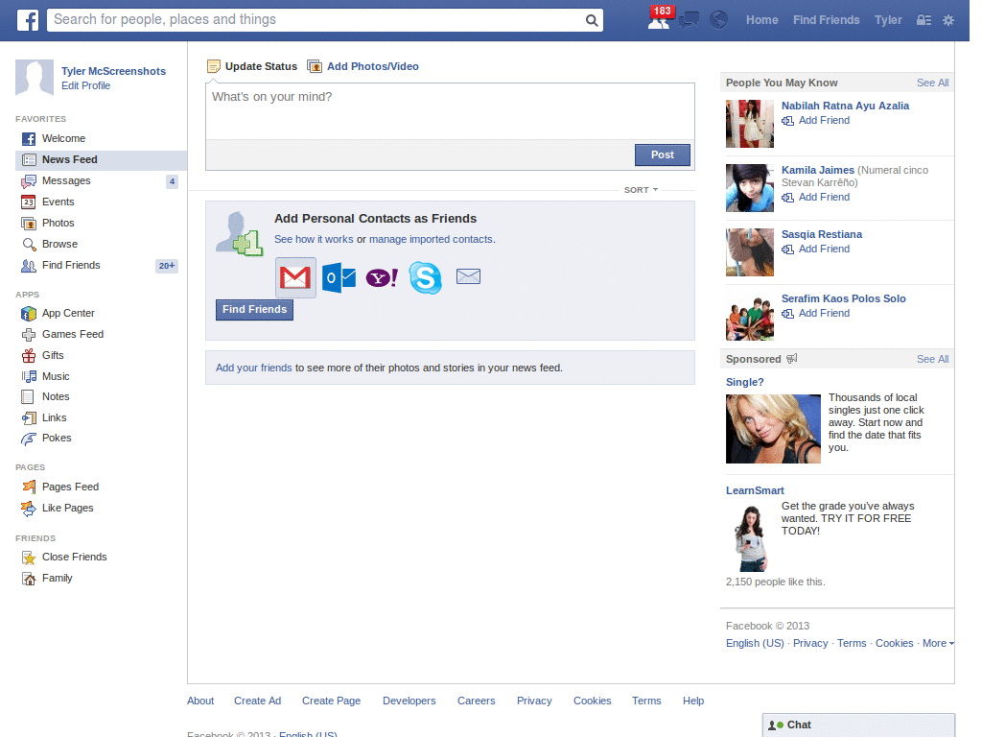Click the Browse magnifier icon

point(29,245)
